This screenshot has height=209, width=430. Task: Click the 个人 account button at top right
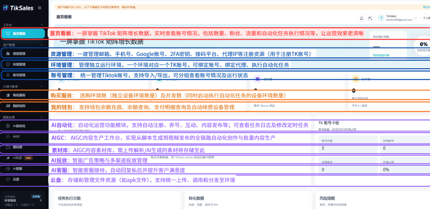click(x=425, y=18)
